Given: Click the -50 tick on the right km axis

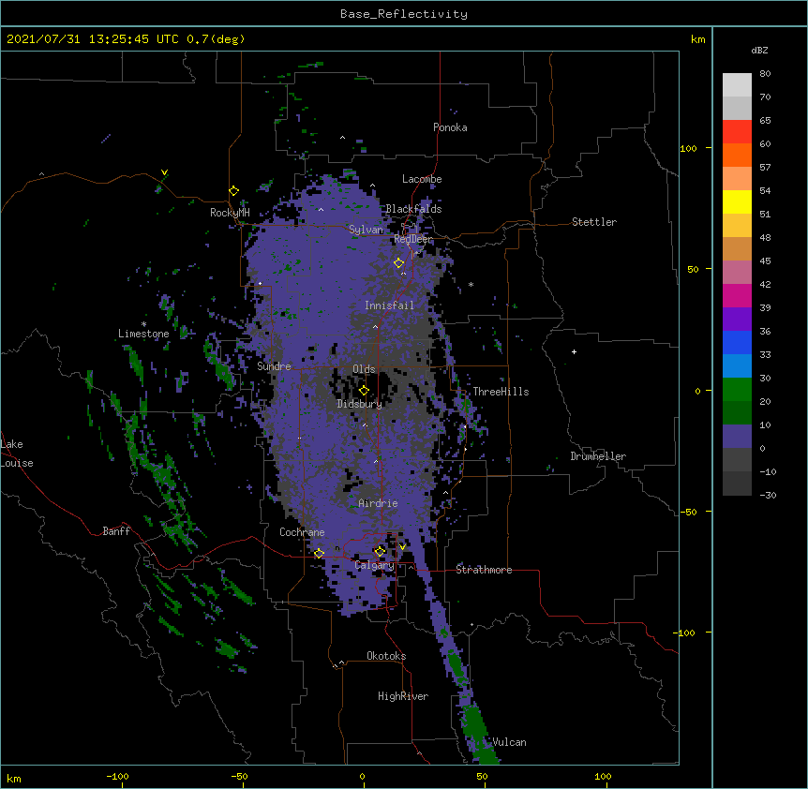Looking at the screenshot, I should tap(688, 512).
